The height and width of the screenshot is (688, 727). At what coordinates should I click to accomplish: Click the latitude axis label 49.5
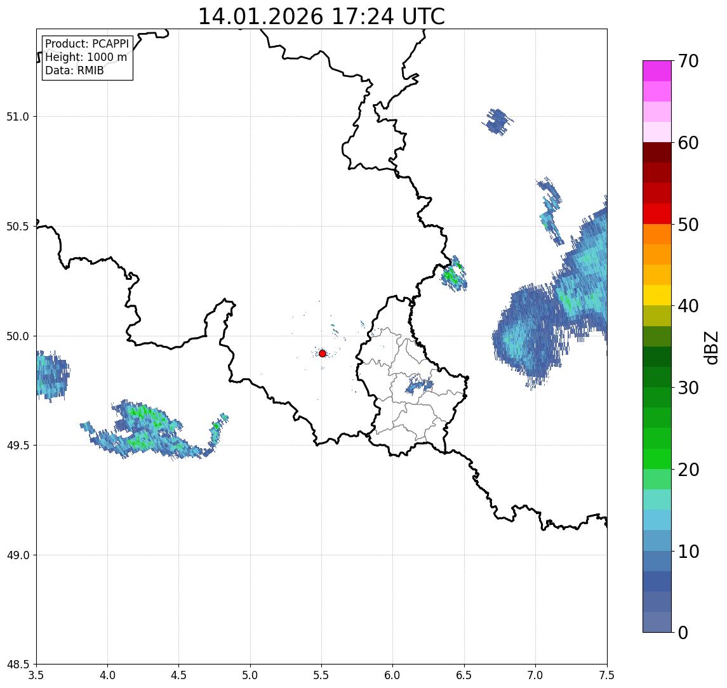click(18, 446)
